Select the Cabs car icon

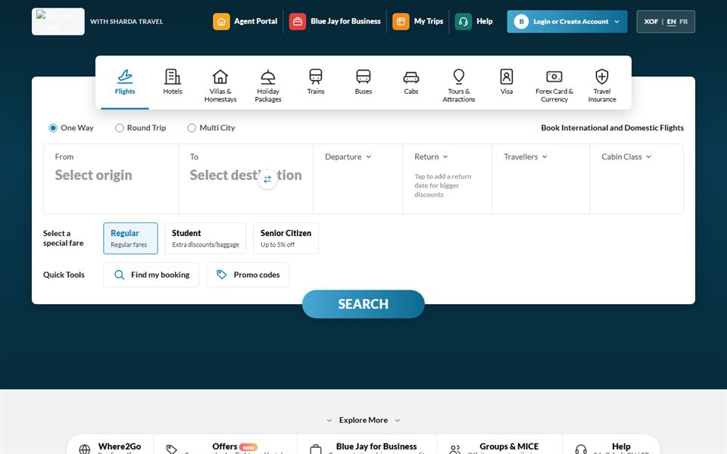411,76
